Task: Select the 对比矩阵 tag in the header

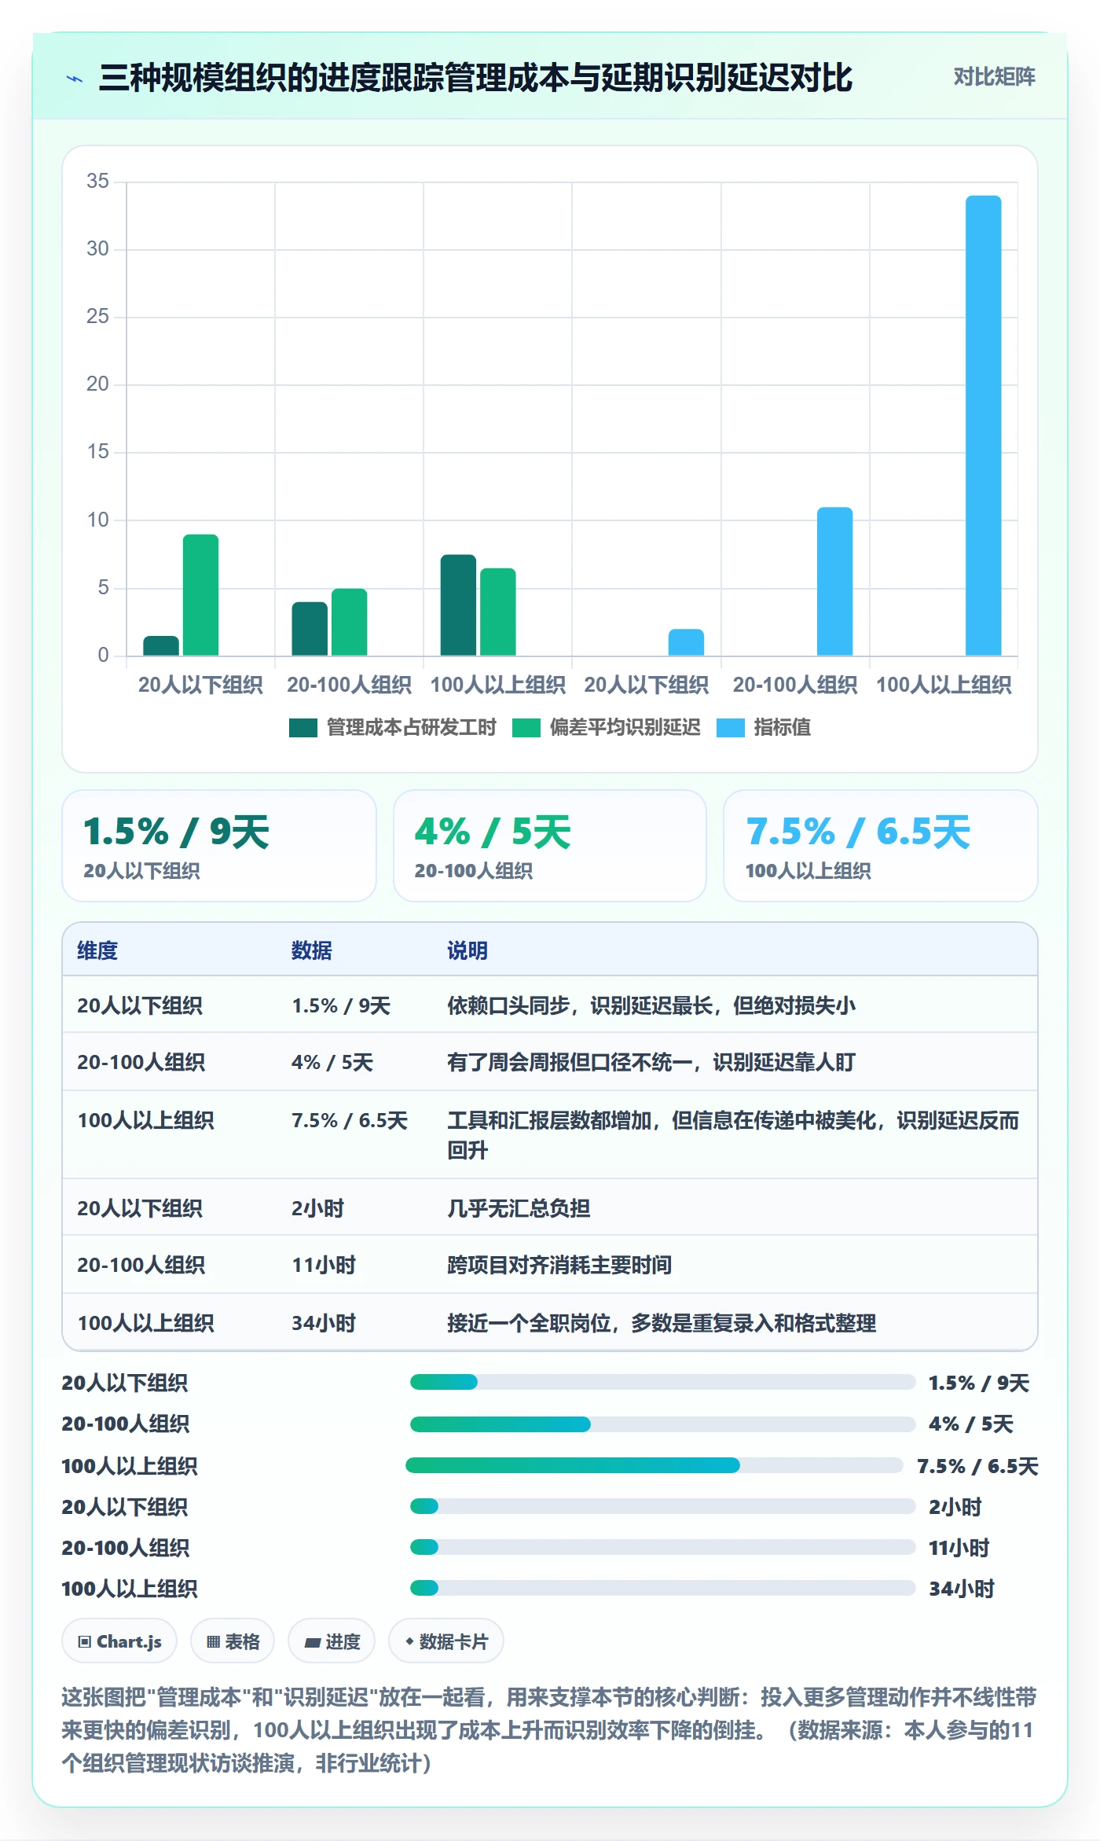Action: [x=994, y=76]
